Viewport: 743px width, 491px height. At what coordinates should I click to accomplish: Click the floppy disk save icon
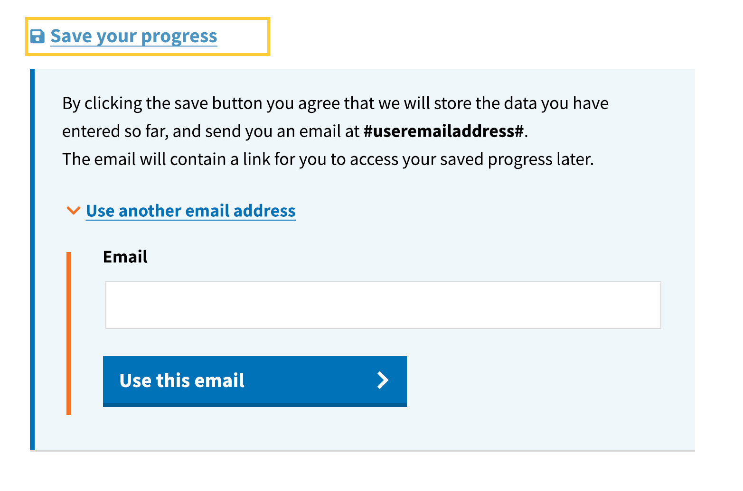pos(38,37)
